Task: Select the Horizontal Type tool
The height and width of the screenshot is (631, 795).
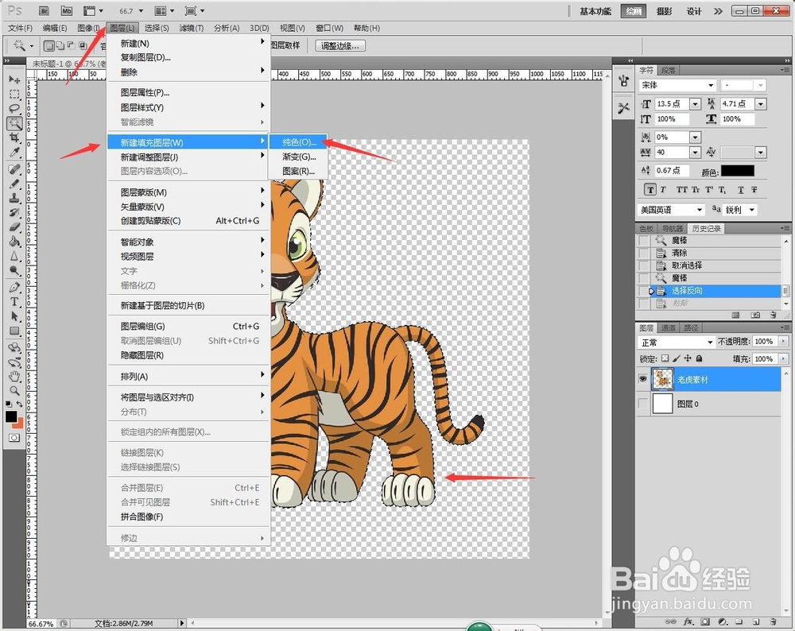Action: 14,301
